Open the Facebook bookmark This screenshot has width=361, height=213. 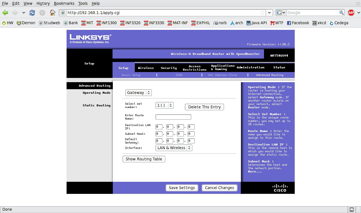298,23
